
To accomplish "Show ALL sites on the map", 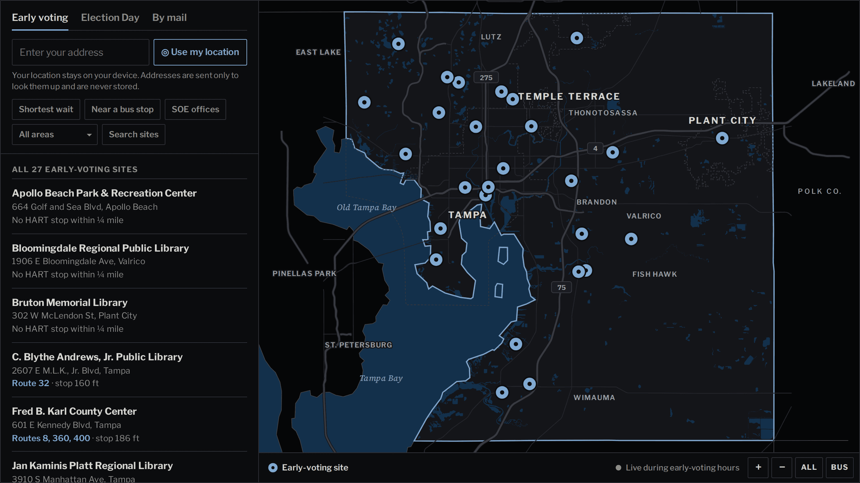I will point(809,467).
